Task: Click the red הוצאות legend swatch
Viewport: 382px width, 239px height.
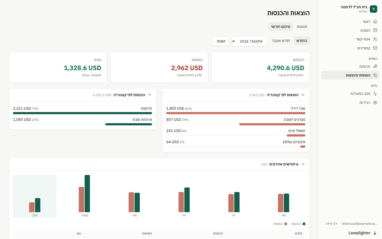Action: 286,224
